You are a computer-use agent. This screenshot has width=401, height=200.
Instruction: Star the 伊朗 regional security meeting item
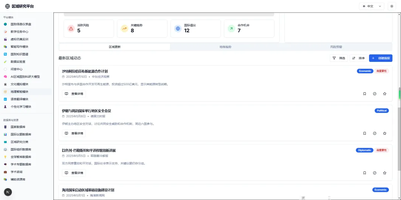[385, 133]
